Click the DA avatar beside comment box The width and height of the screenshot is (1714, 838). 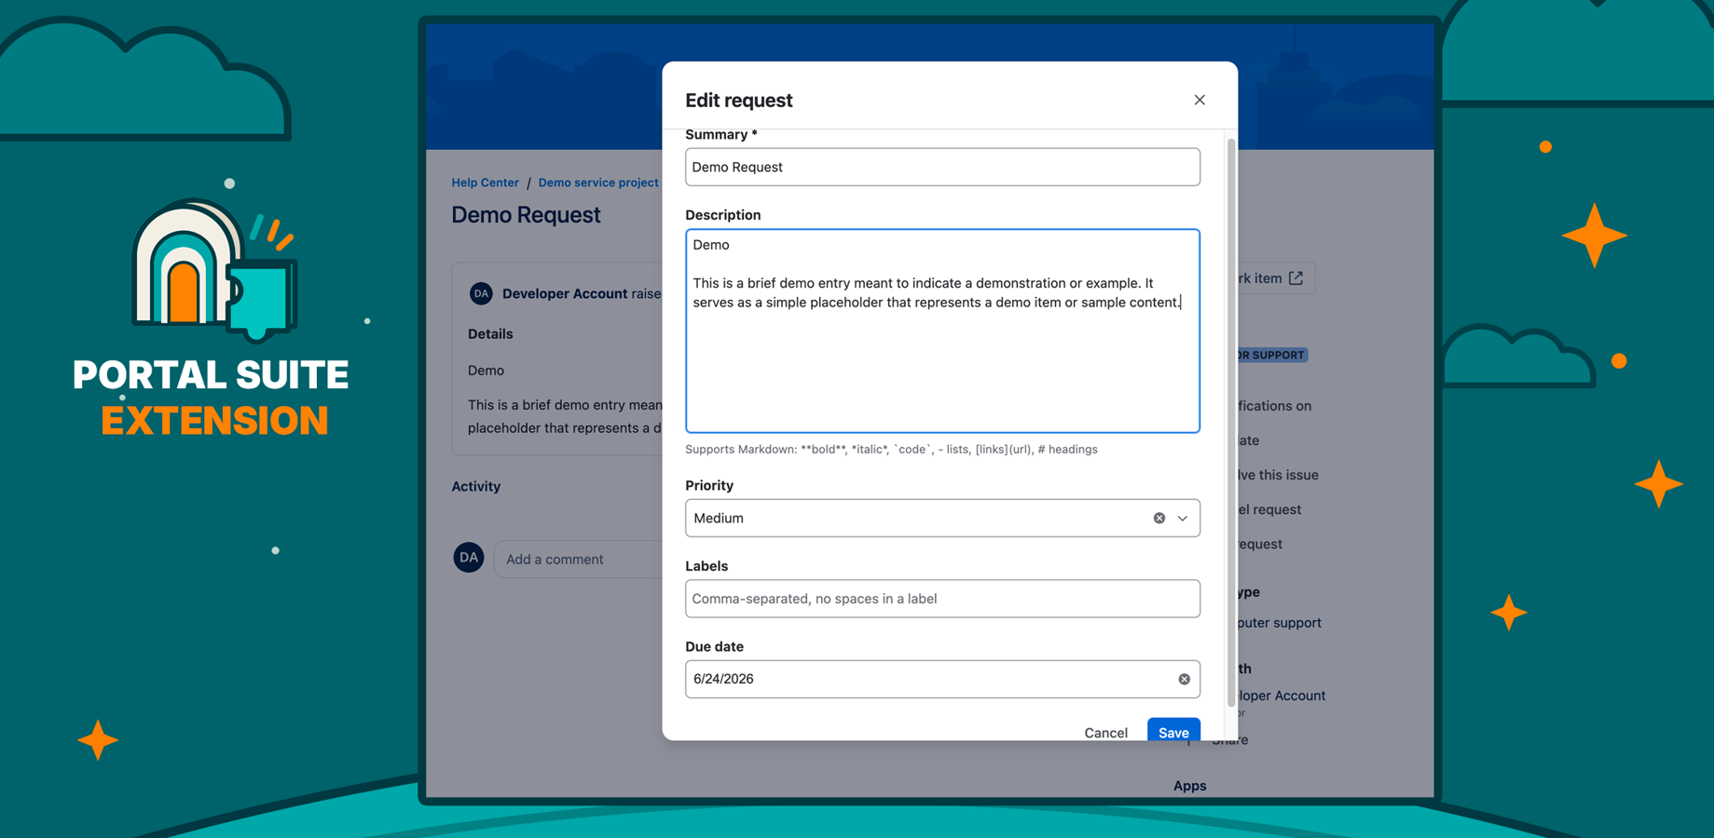[469, 558]
